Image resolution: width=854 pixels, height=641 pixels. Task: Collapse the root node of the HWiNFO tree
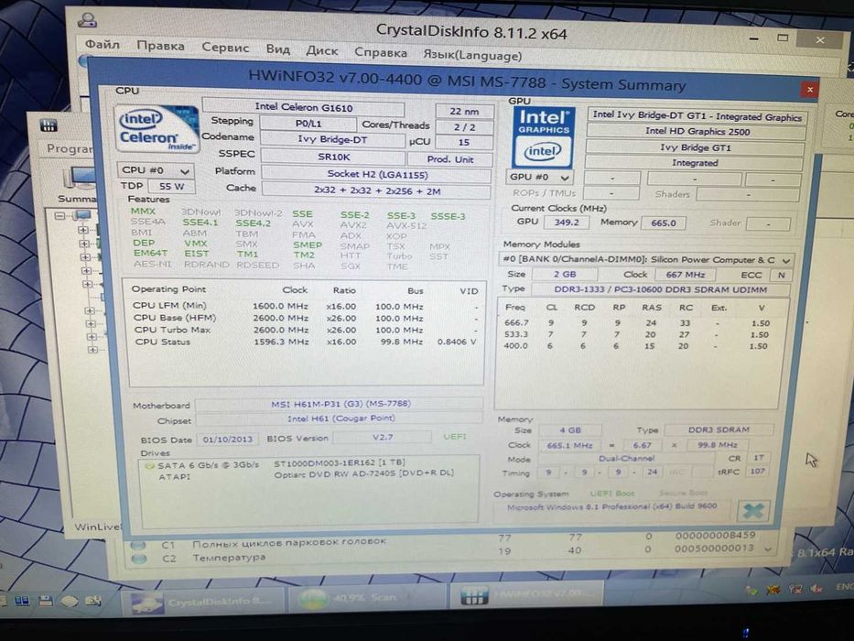pos(59,216)
